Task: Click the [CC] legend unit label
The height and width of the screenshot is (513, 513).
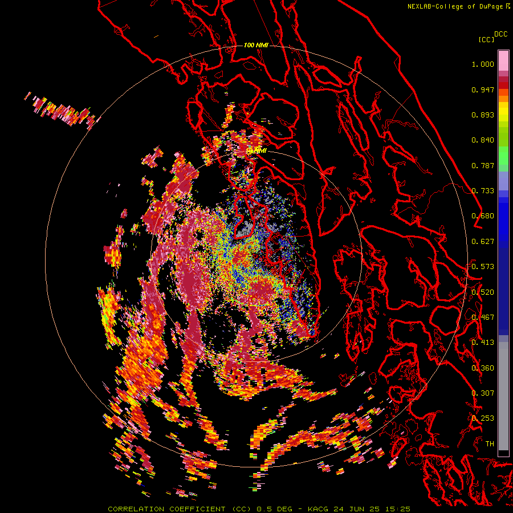Action: coord(487,39)
